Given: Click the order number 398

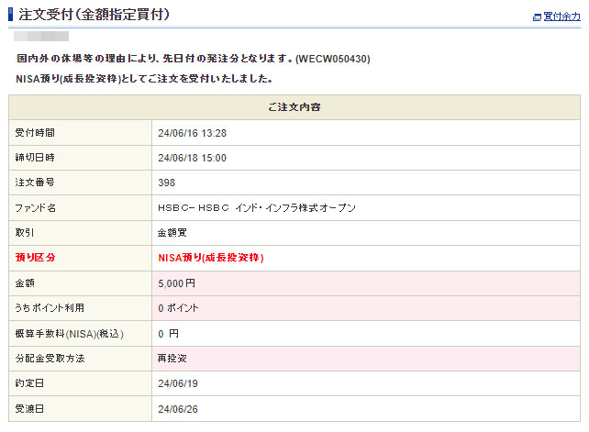Looking at the screenshot, I should pyautogui.click(x=166, y=183).
